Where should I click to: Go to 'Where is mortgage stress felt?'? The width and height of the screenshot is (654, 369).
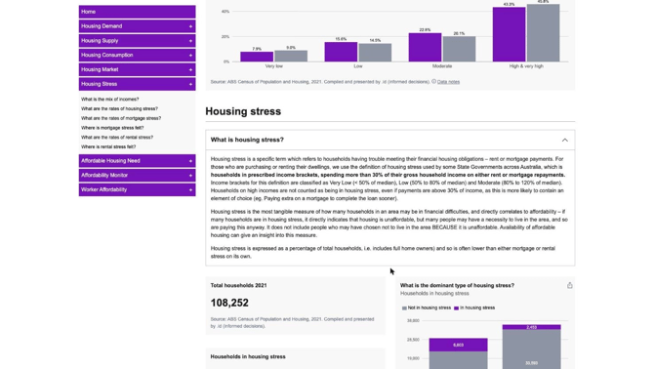click(112, 128)
